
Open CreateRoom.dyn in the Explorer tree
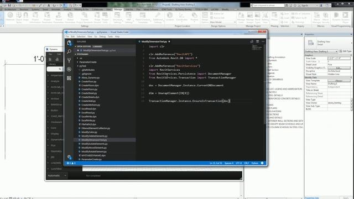pos(90,85)
